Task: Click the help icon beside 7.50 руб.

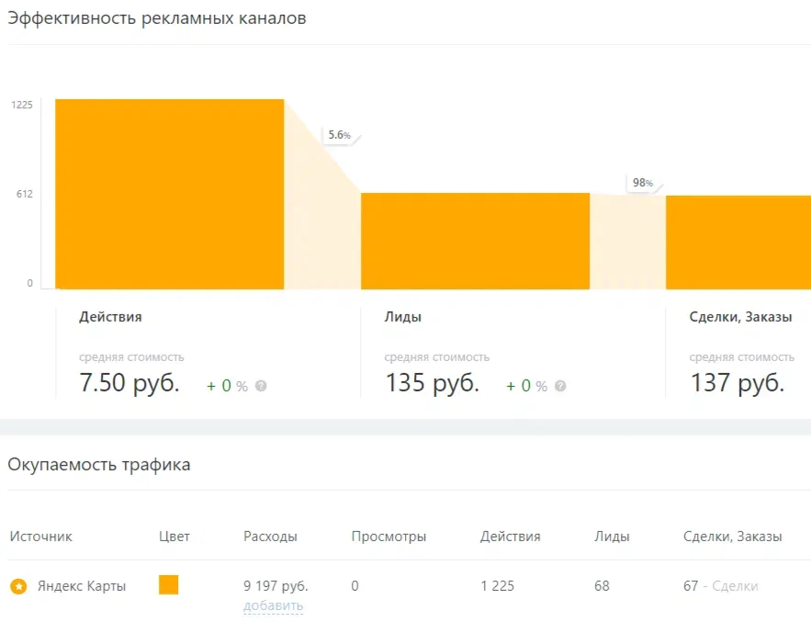Action: (x=261, y=386)
